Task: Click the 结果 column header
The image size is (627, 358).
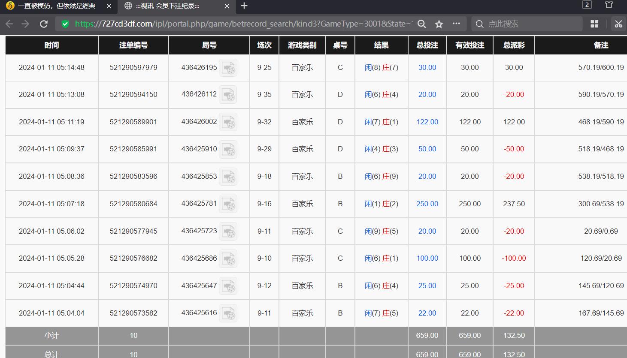Action: (x=382, y=45)
